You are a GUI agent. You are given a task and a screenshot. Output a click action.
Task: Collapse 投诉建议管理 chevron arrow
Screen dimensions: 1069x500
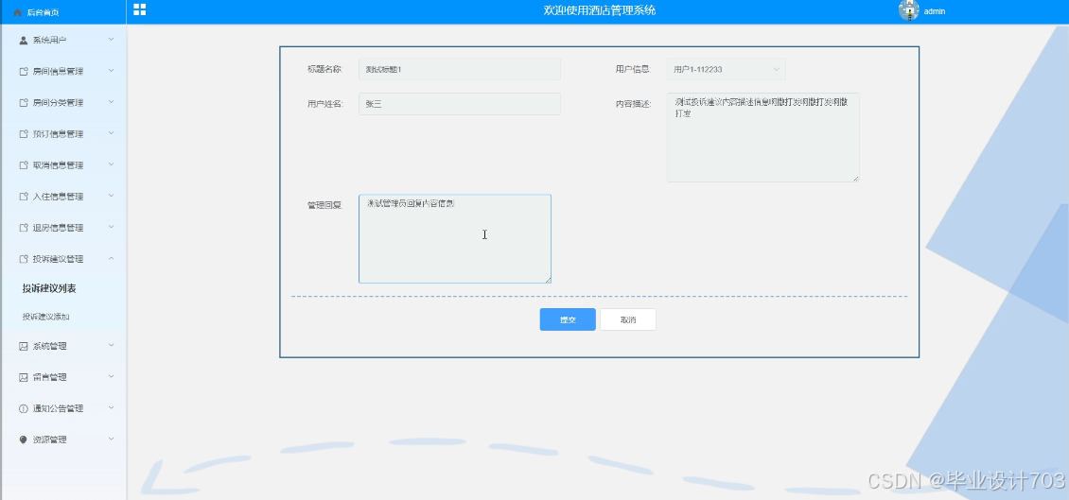(111, 259)
